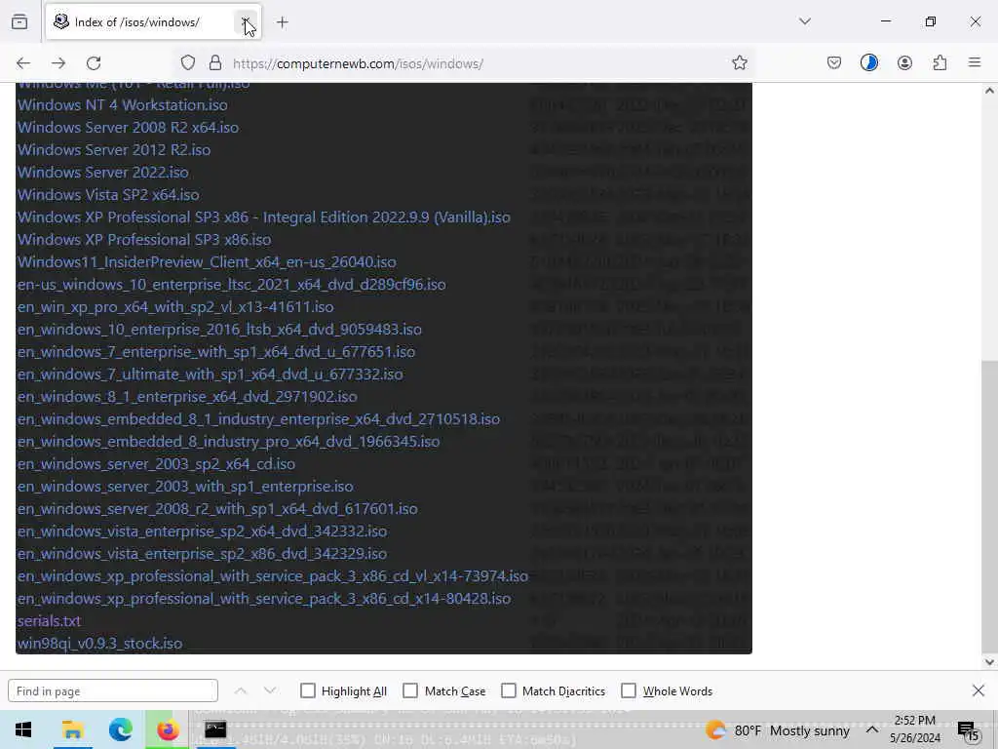The image size is (998, 749).
Task: Enable the Highlight All checkbox
Action: tap(307, 691)
